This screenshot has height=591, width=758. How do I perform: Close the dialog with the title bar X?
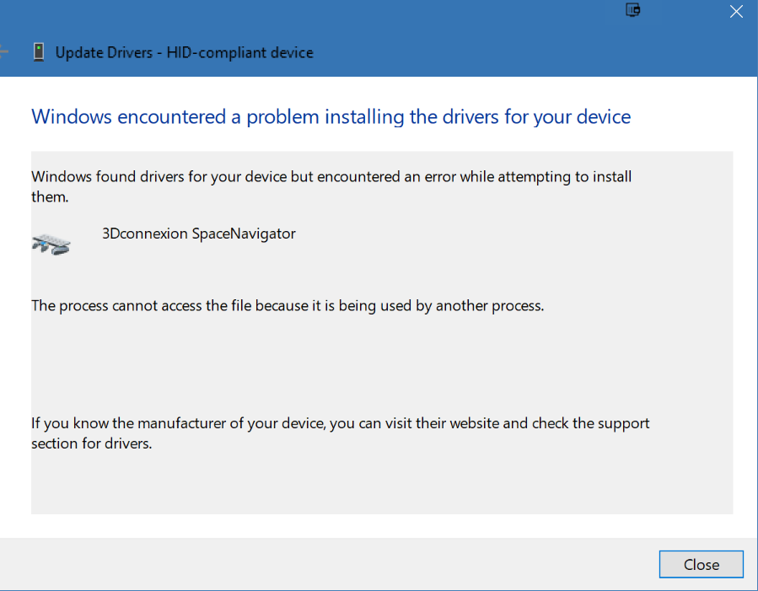pos(736,12)
